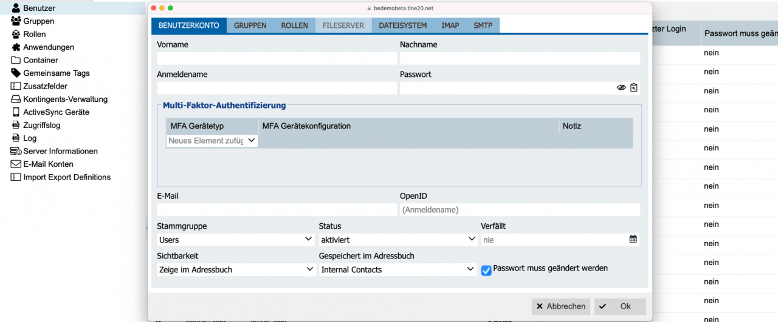Image resolution: width=778 pixels, height=322 pixels.
Task: Click the Gruppen icon in sidebar
Action: click(16, 21)
